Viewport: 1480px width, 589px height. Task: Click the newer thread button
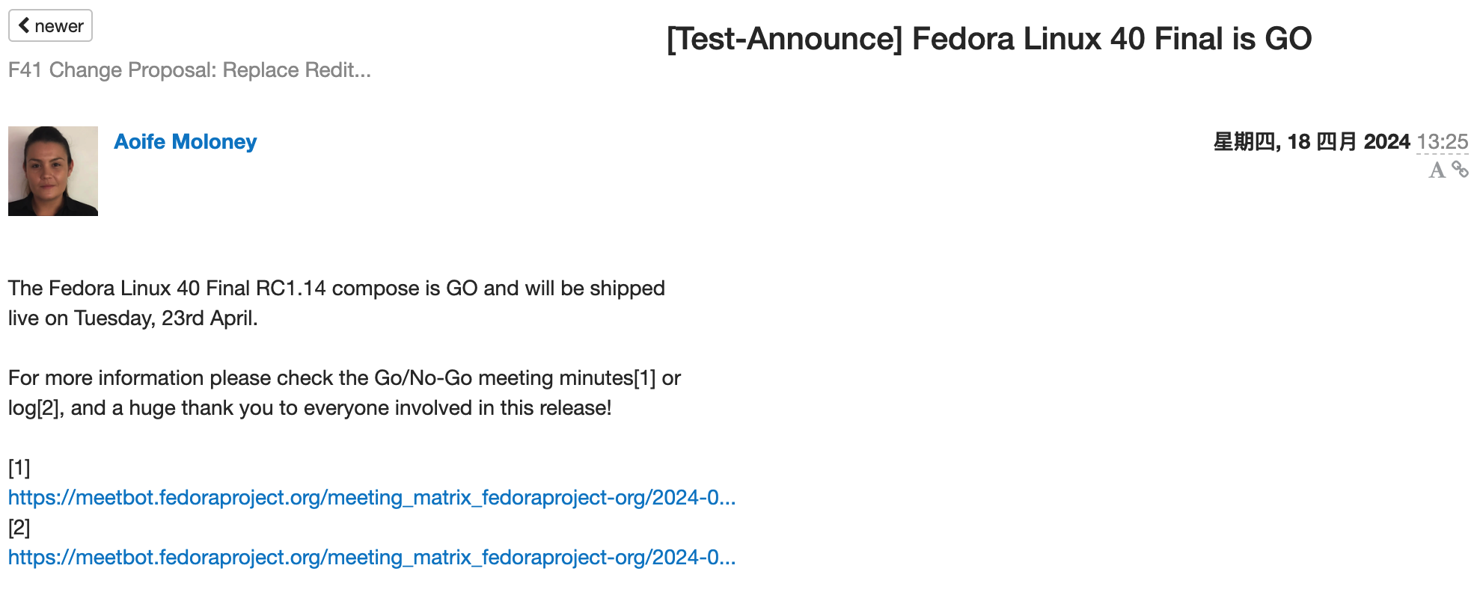[50, 25]
